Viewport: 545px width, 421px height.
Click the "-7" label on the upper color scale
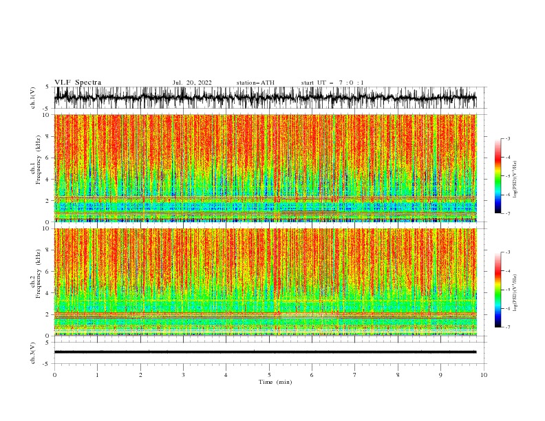[508, 213]
